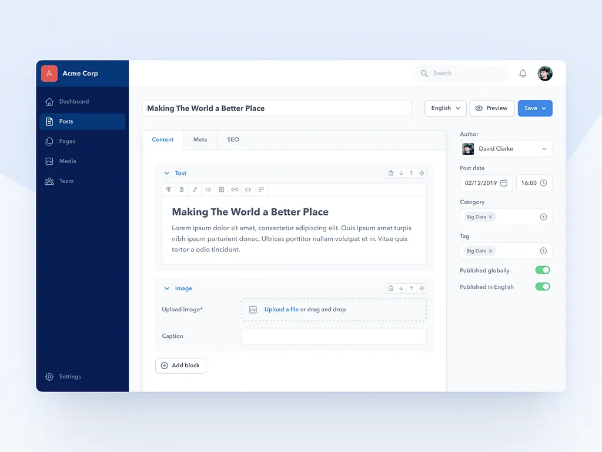Open the code view for the text

click(x=248, y=190)
